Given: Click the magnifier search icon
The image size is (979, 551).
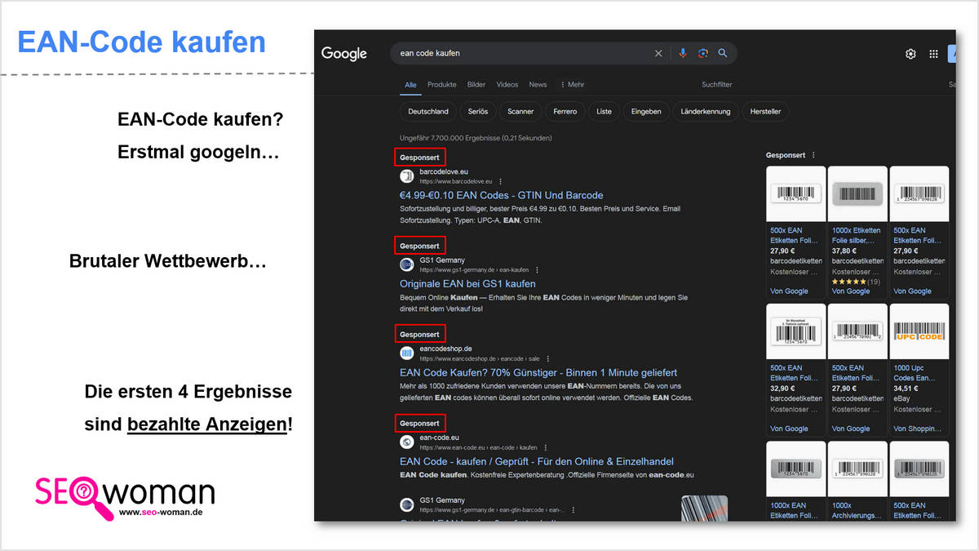Looking at the screenshot, I should click(723, 54).
